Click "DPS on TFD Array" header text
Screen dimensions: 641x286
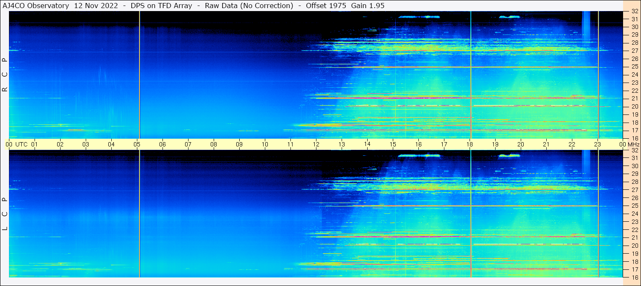[161, 6]
